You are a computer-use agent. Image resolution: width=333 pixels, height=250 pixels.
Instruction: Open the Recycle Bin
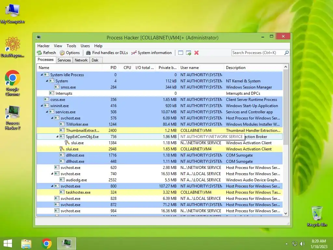pyautogui.click(x=317, y=216)
